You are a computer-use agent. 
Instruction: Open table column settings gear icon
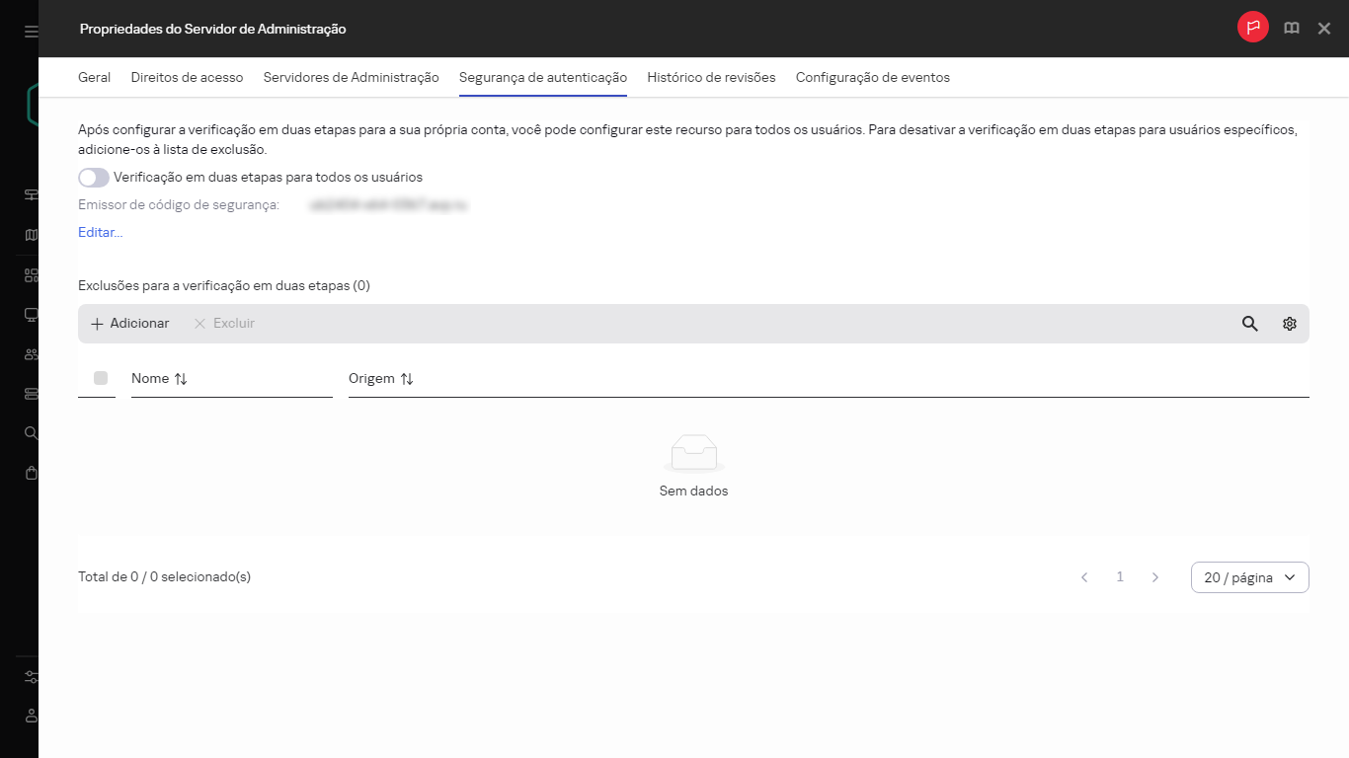click(x=1289, y=324)
